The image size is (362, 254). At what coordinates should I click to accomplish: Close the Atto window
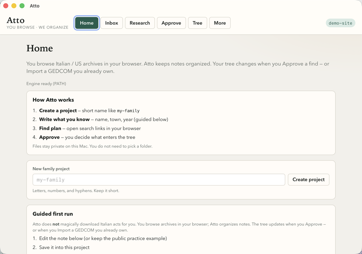click(6, 6)
